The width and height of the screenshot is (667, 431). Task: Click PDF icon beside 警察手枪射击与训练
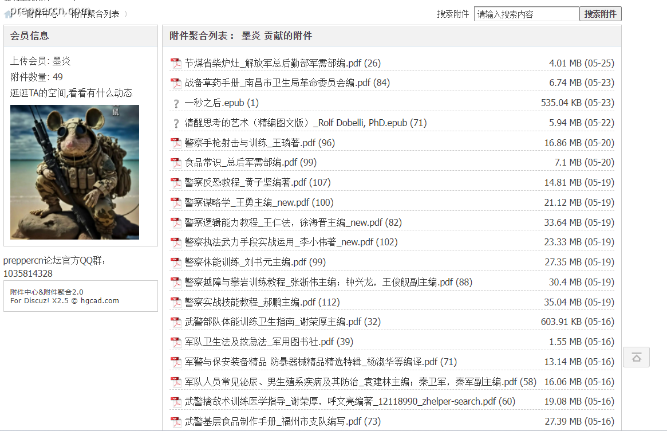(x=176, y=143)
